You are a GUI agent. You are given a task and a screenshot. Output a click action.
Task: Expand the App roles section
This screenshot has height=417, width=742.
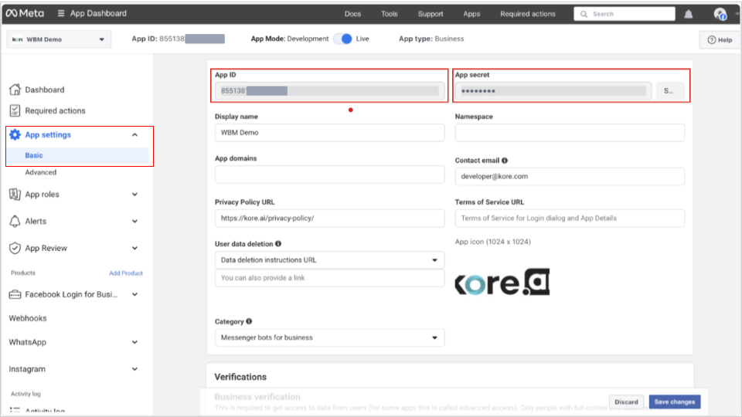pos(134,195)
